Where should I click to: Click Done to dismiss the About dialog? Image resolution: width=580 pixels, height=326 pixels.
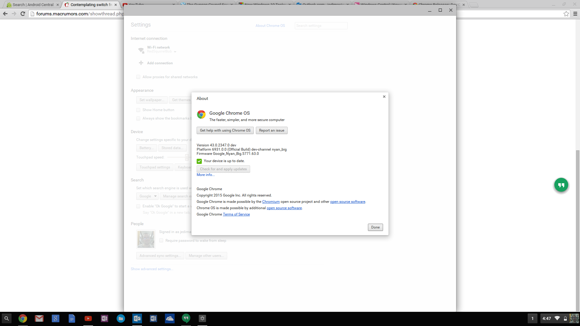pos(375,227)
